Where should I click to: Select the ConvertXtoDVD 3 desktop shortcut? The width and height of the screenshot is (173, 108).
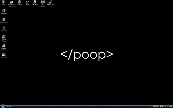[4, 56]
